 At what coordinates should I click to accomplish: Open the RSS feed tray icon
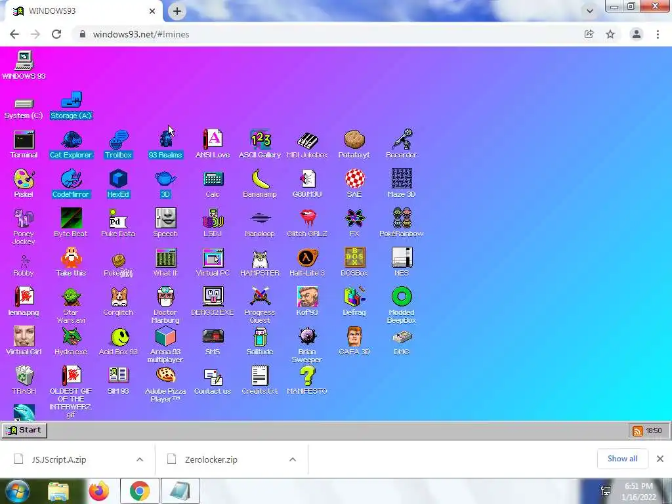tap(638, 430)
